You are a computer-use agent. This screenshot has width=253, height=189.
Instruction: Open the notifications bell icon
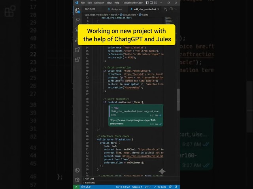click(176, 187)
